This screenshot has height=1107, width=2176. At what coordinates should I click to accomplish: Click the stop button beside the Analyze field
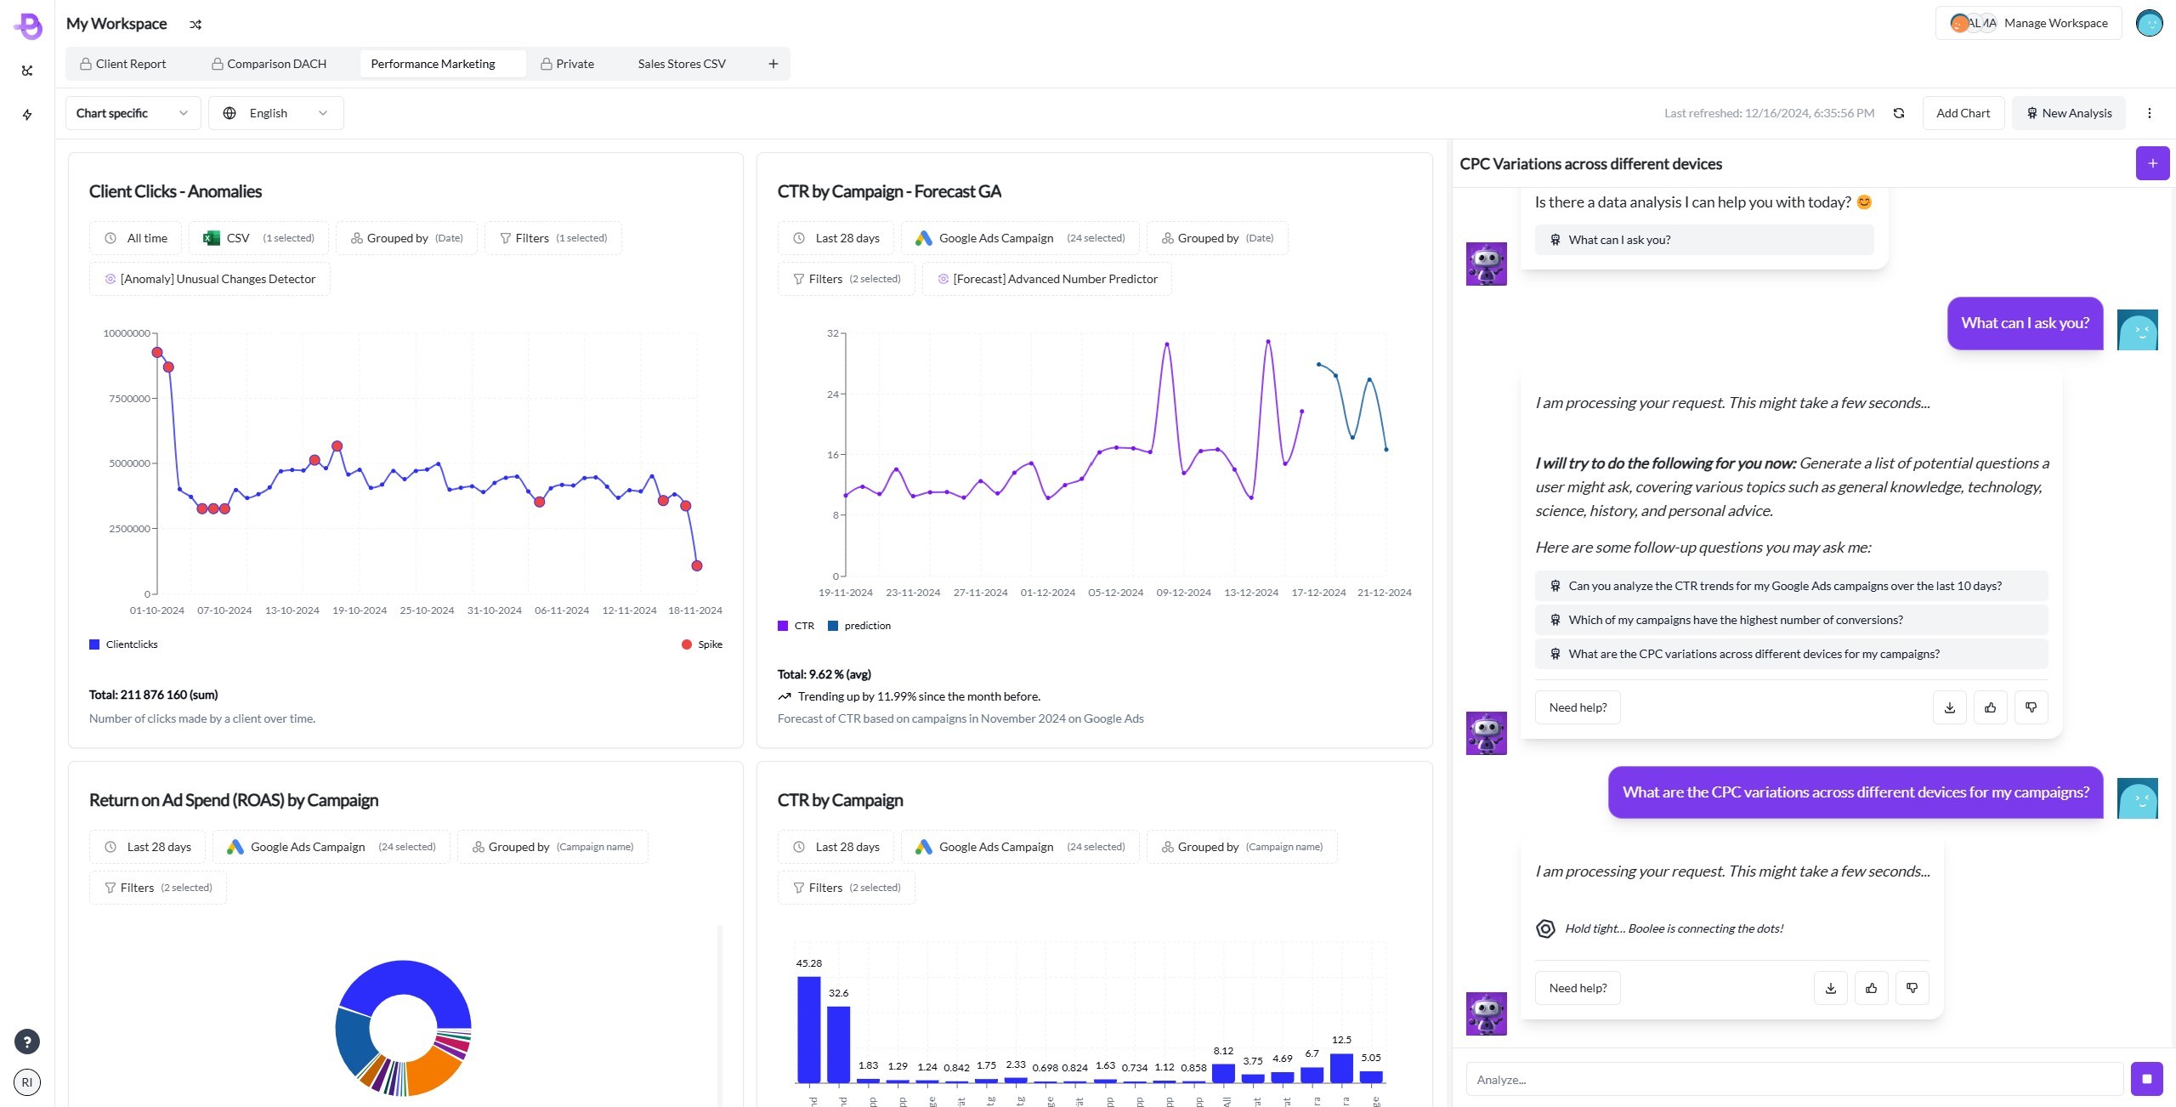tap(2146, 1078)
